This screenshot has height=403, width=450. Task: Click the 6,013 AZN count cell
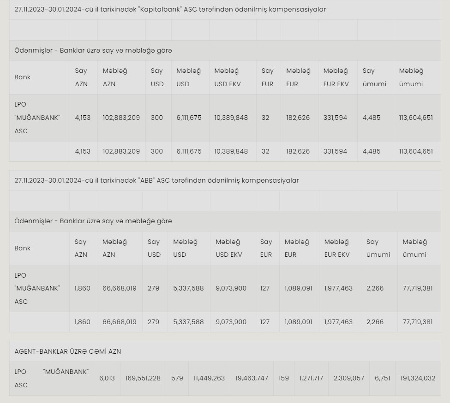[x=107, y=378]
